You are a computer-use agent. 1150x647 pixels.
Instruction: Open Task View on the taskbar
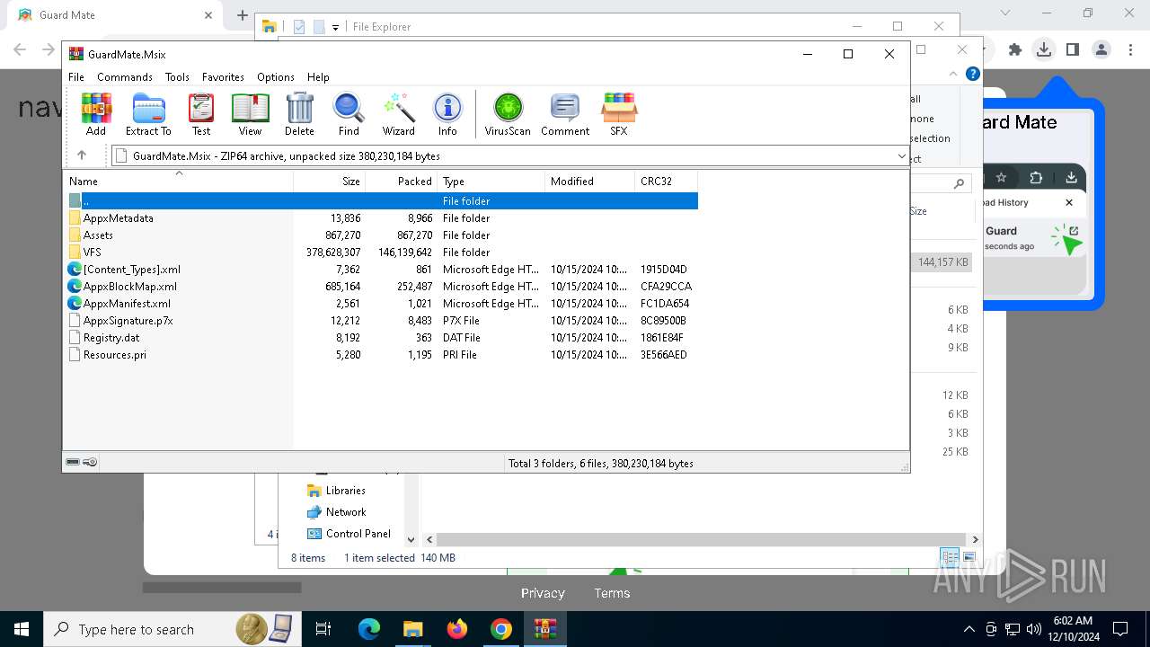323,629
